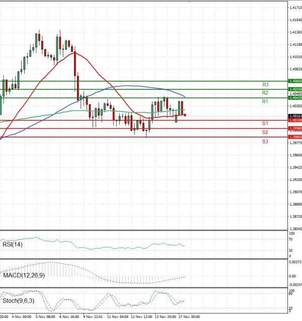Click the green 1.40540 price tag
Image resolution: width=302 pixels, height=321 pixels.
[x=294, y=89]
